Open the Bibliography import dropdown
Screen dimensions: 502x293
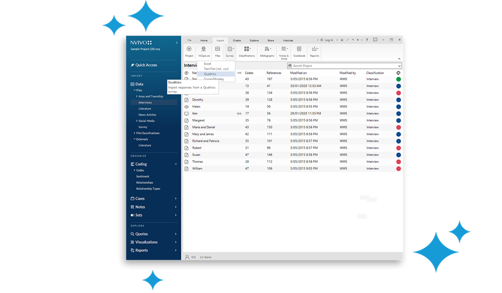coord(267,51)
